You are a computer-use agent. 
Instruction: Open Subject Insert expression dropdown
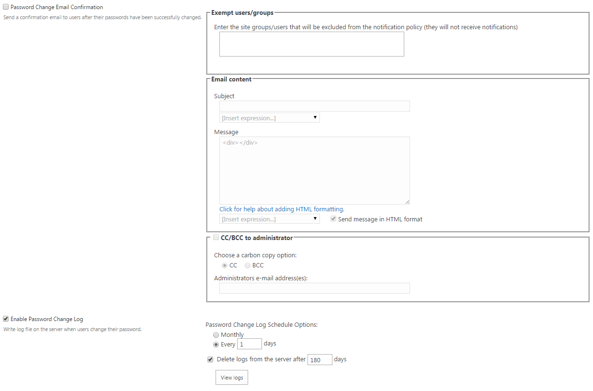[269, 118]
